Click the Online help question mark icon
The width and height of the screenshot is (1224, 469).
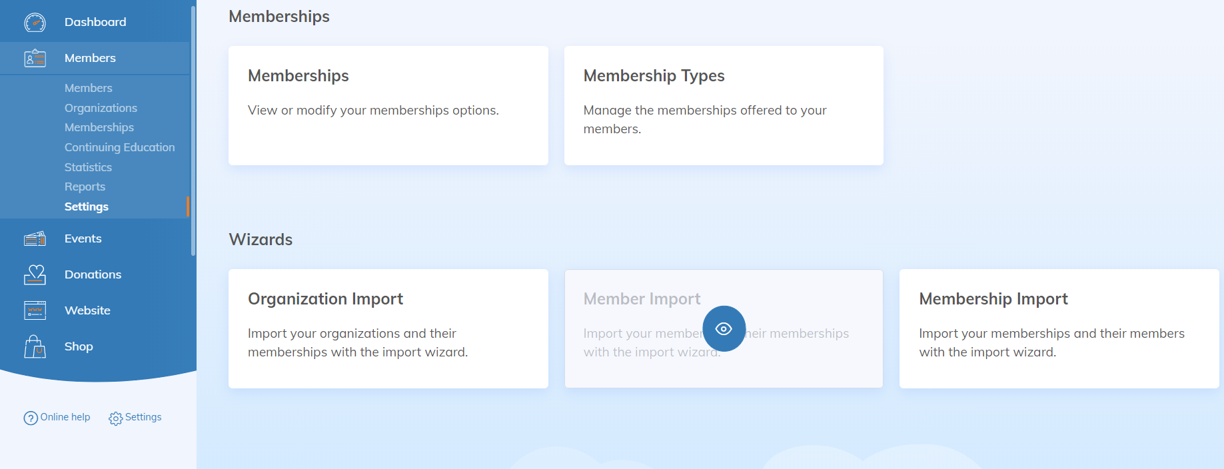(31, 418)
